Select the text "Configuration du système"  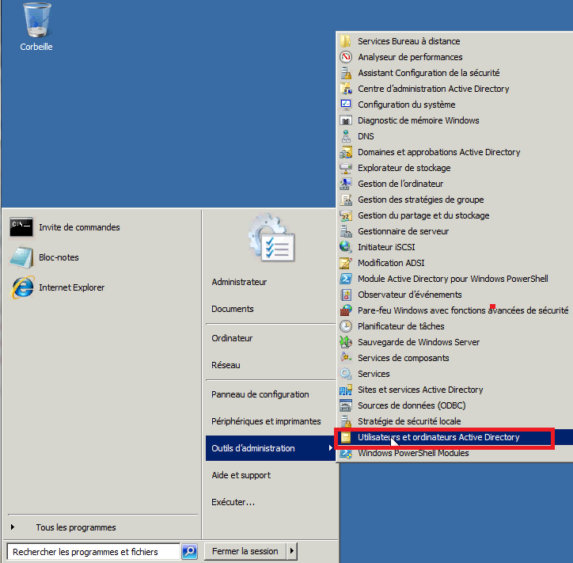point(406,105)
